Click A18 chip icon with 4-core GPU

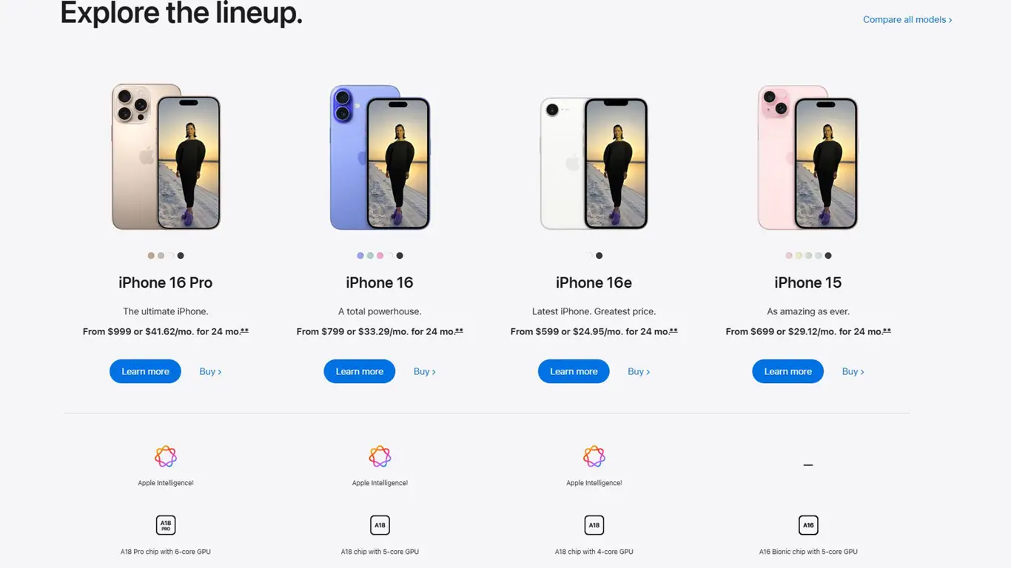click(x=594, y=525)
